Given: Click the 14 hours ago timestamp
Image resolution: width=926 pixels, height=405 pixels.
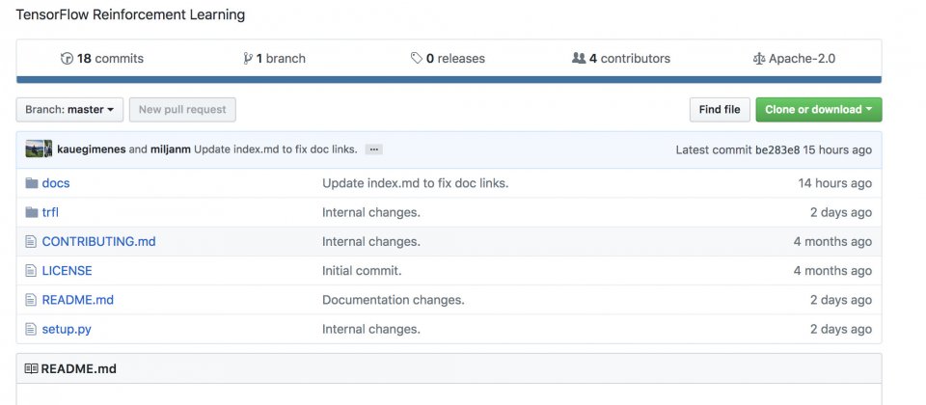Looking at the screenshot, I should pyautogui.click(x=834, y=183).
